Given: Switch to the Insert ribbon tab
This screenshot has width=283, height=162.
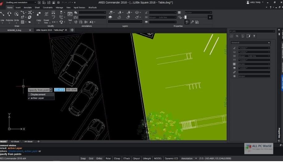Looking at the screenshot, I should pos(18,8).
